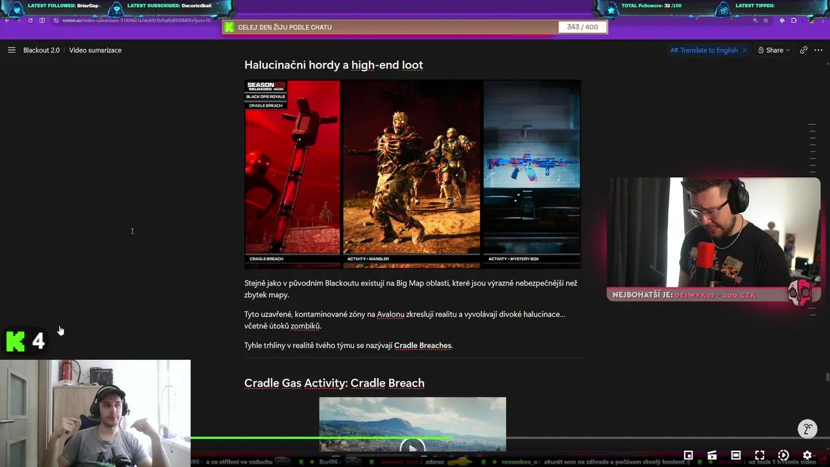Open browser three-dot menu

click(x=823, y=21)
